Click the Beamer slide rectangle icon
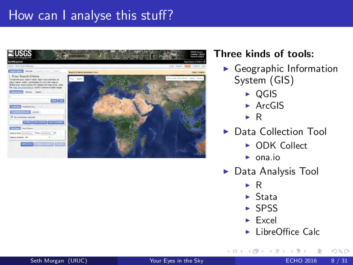 point(235,252)
